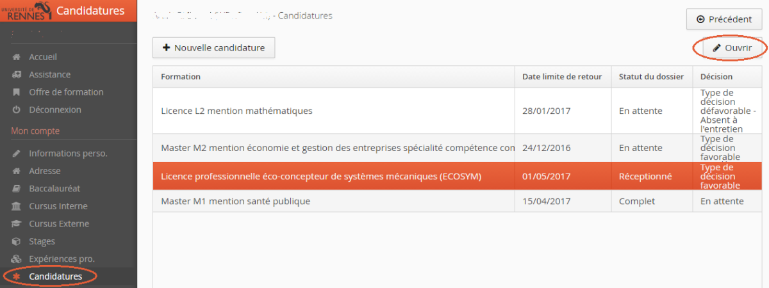769x288 pixels.
Task: Click the ambulance icon beside Assistance
Action: (x=17, y=75)
